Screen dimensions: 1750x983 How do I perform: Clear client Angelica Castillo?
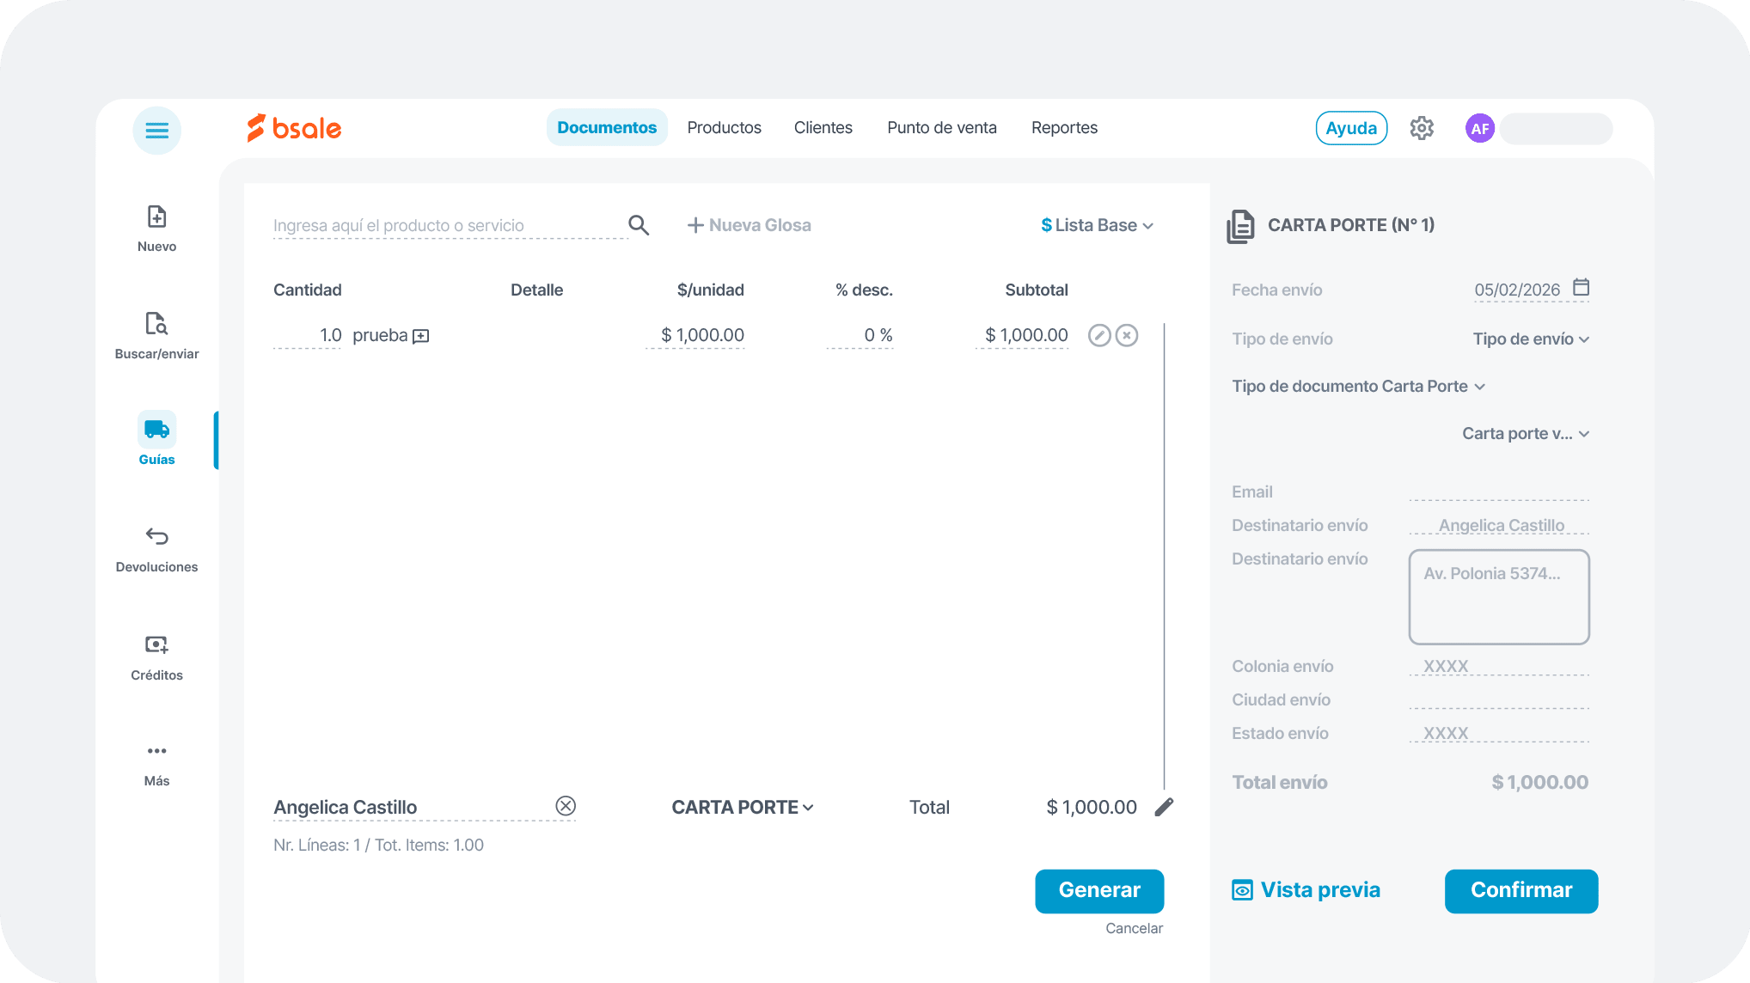click(x=566, y=806)
